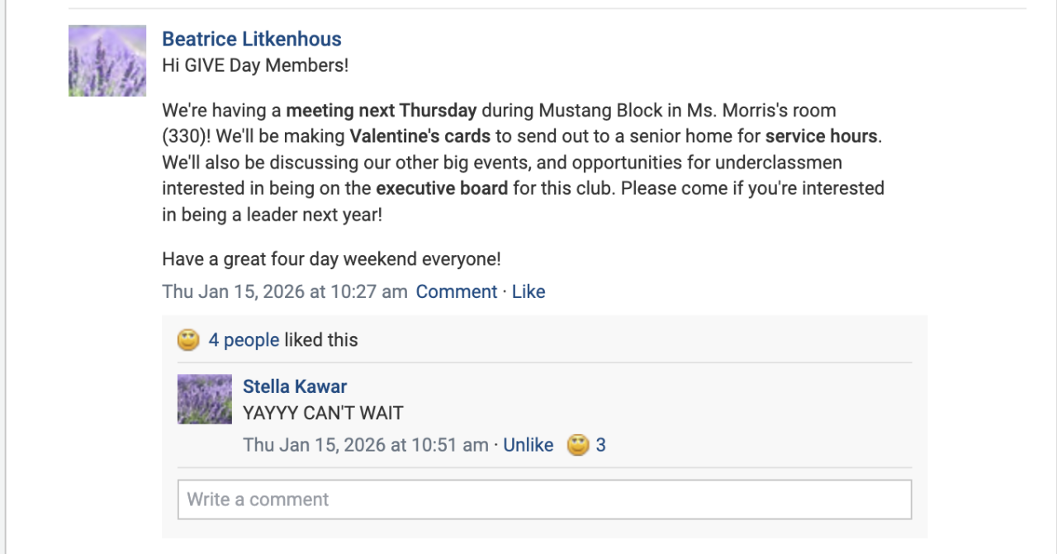The image size is (1057, 554).
Task: Click the 'Hi GIVE Day Members!' greeting line
Action: point(255,65)
